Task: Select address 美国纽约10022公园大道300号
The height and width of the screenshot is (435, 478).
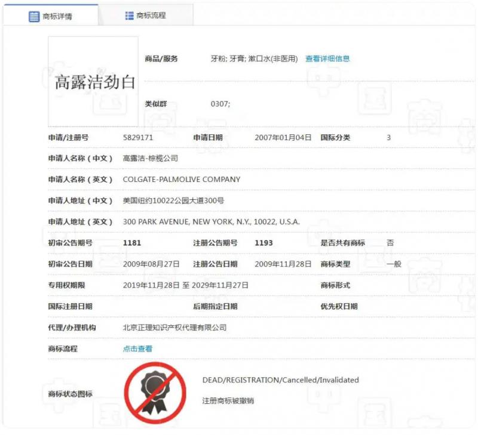Action: pyautogui.click(x=173, y=200)
